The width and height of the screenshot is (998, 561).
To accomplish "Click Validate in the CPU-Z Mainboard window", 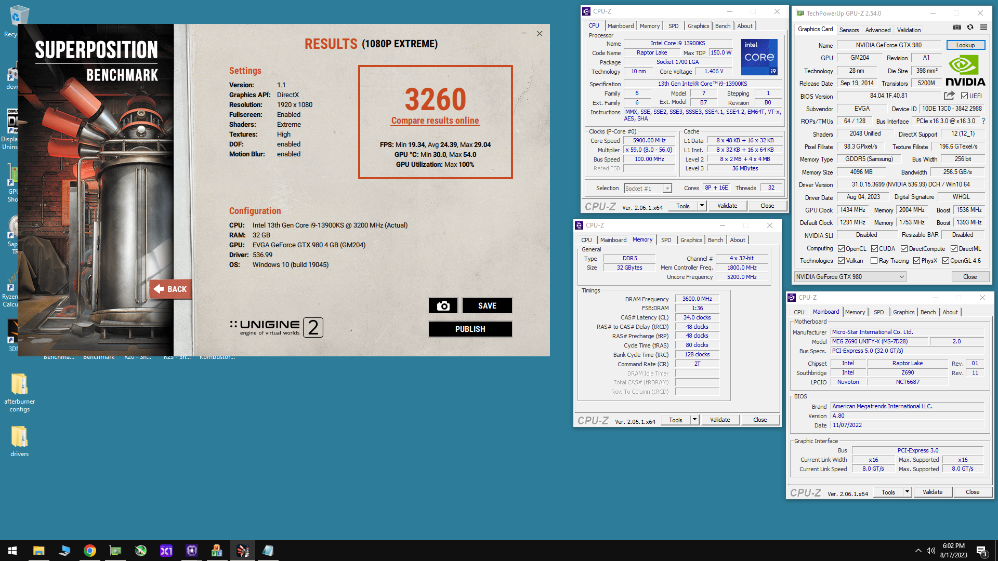I will 933,492.
